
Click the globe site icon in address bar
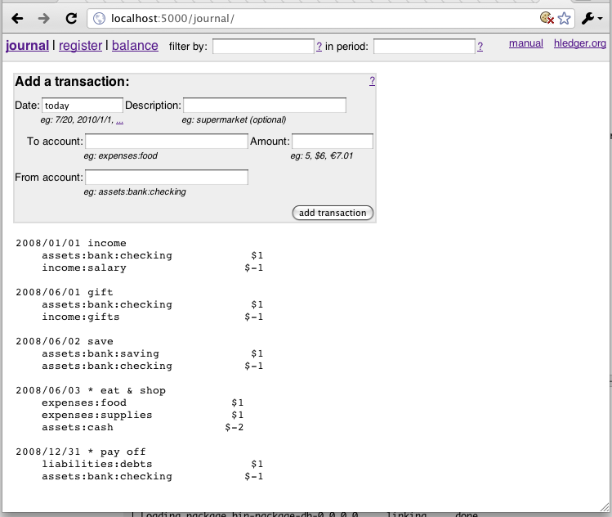point(98,18)
